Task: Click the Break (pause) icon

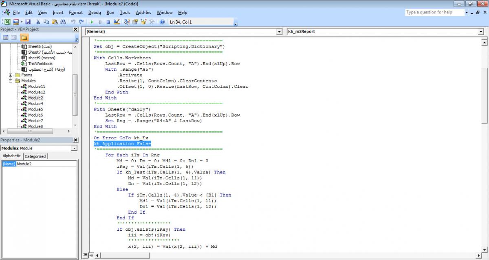Action: [x=100, y=22]
